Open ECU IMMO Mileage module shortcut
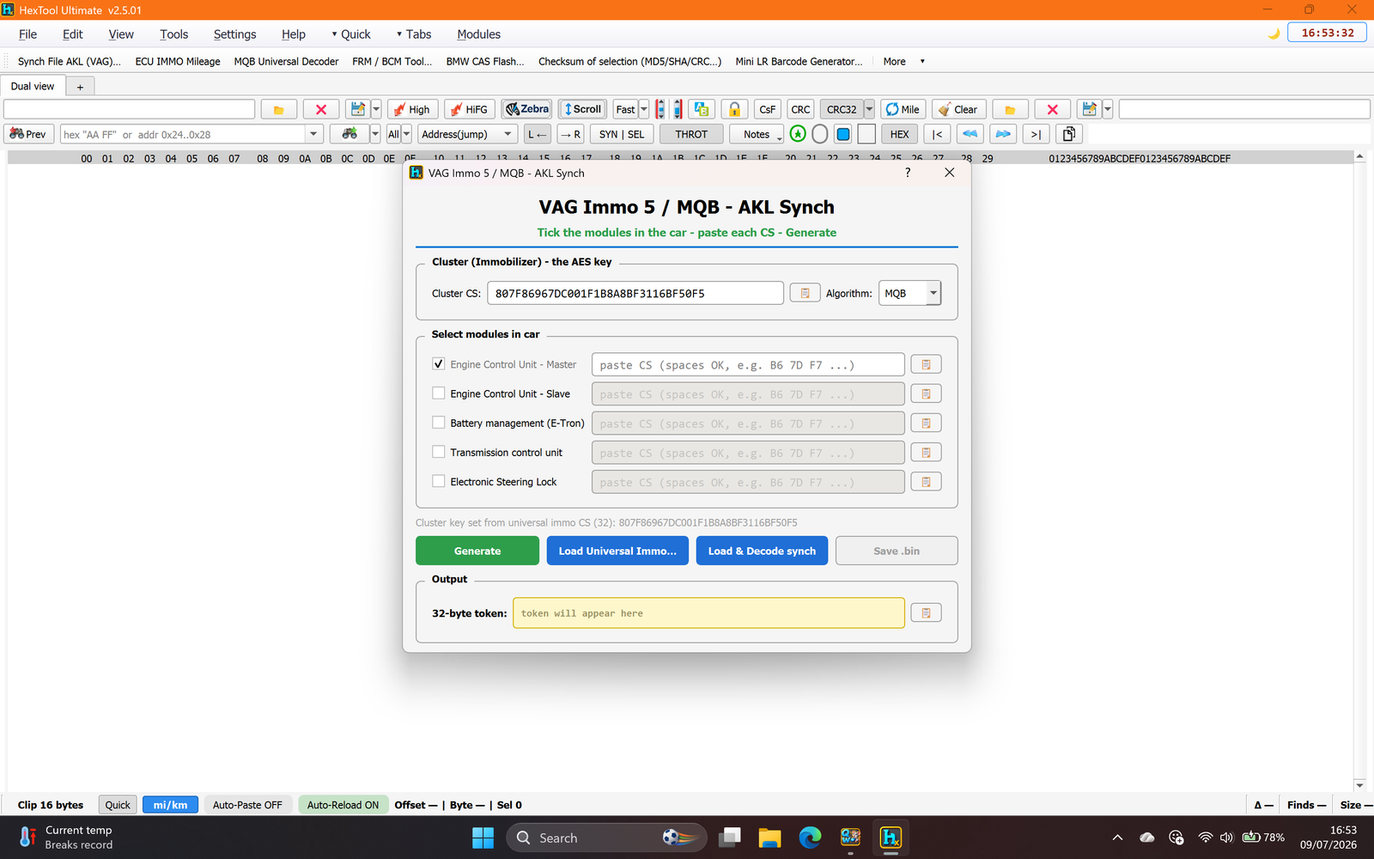The image size is (1374, 859). click(x=178, y=61)
